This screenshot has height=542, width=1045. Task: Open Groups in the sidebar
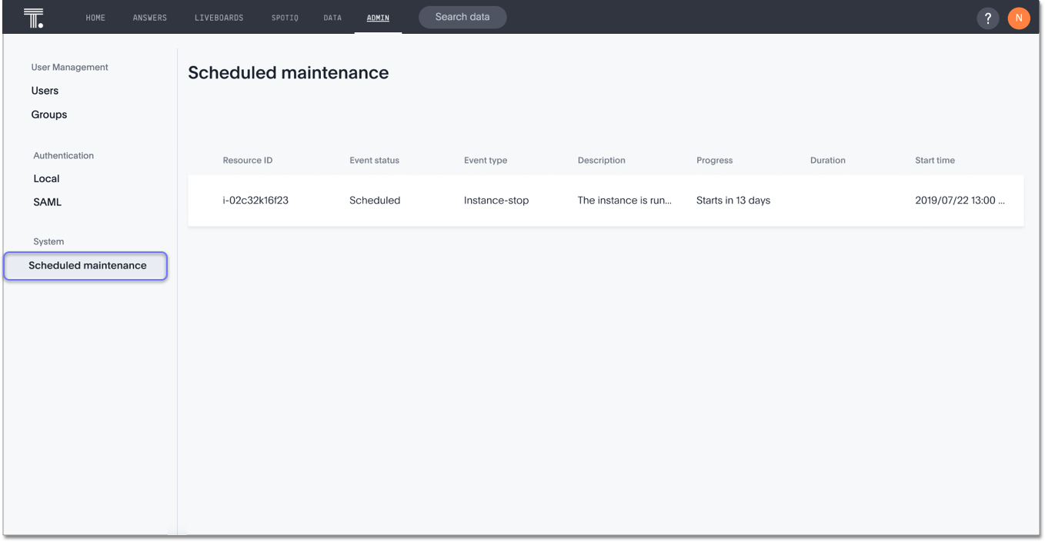(49, 115)
